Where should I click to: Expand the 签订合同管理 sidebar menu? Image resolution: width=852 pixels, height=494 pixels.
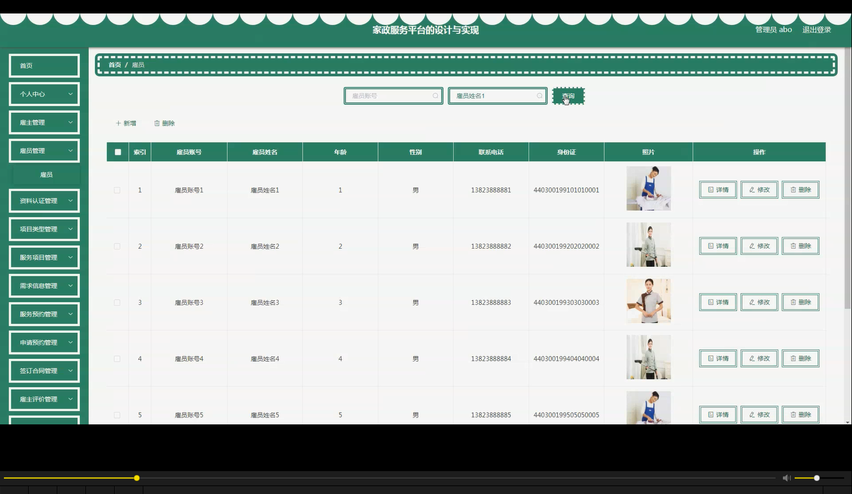pyautogui.click(x=44, y=371)
